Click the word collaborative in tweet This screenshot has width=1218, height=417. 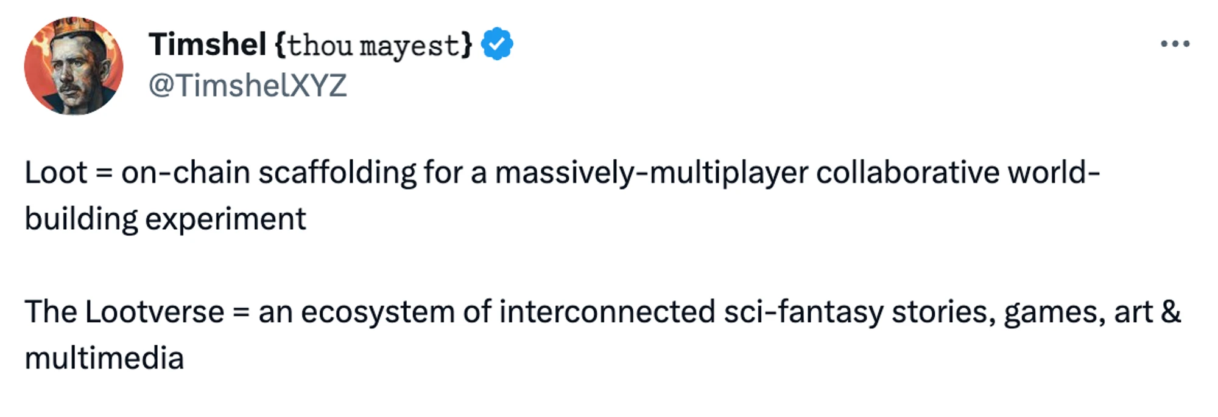(907, 173)
